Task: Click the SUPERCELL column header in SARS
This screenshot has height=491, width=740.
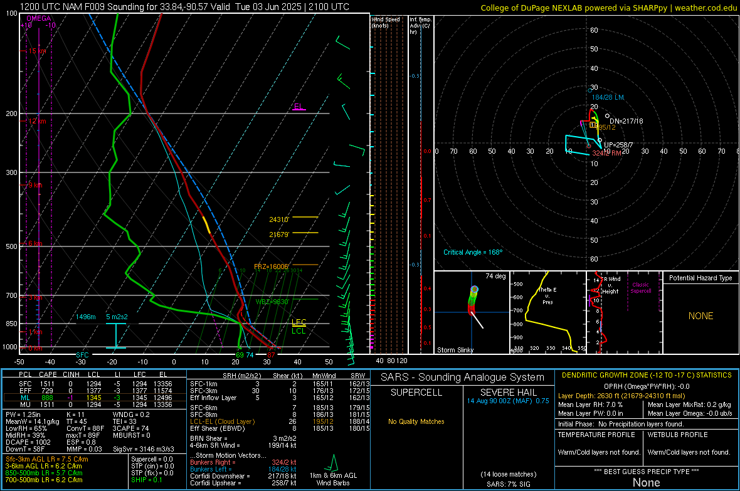Action: click(416, 393)
